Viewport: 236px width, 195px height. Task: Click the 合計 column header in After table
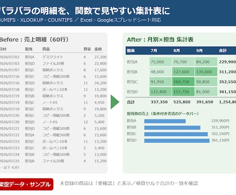(x=223, y=51)
